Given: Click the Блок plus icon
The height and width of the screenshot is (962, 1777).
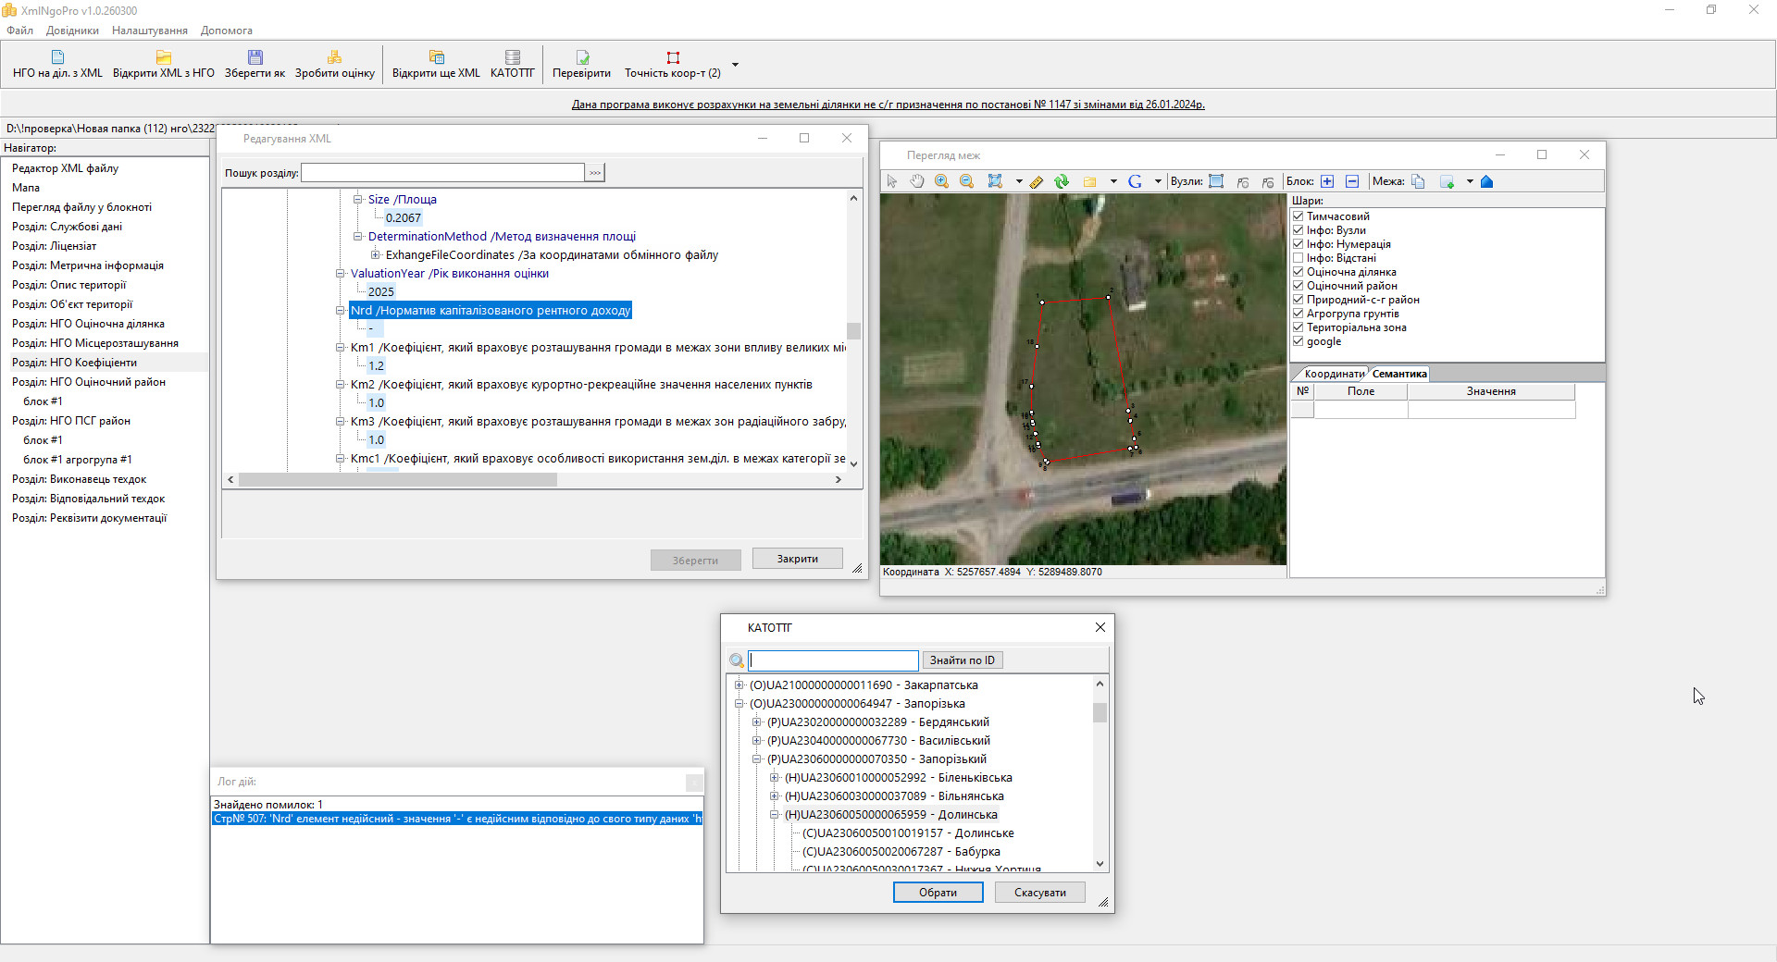Looking at the screenshot, I should [x=1327, y=181].
